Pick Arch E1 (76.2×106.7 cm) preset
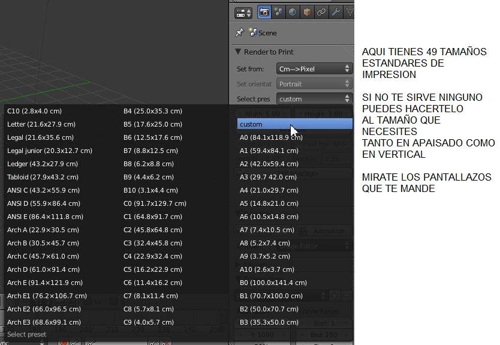The height and width of the screenshot is (345, 500). click(x=47, y=296)
